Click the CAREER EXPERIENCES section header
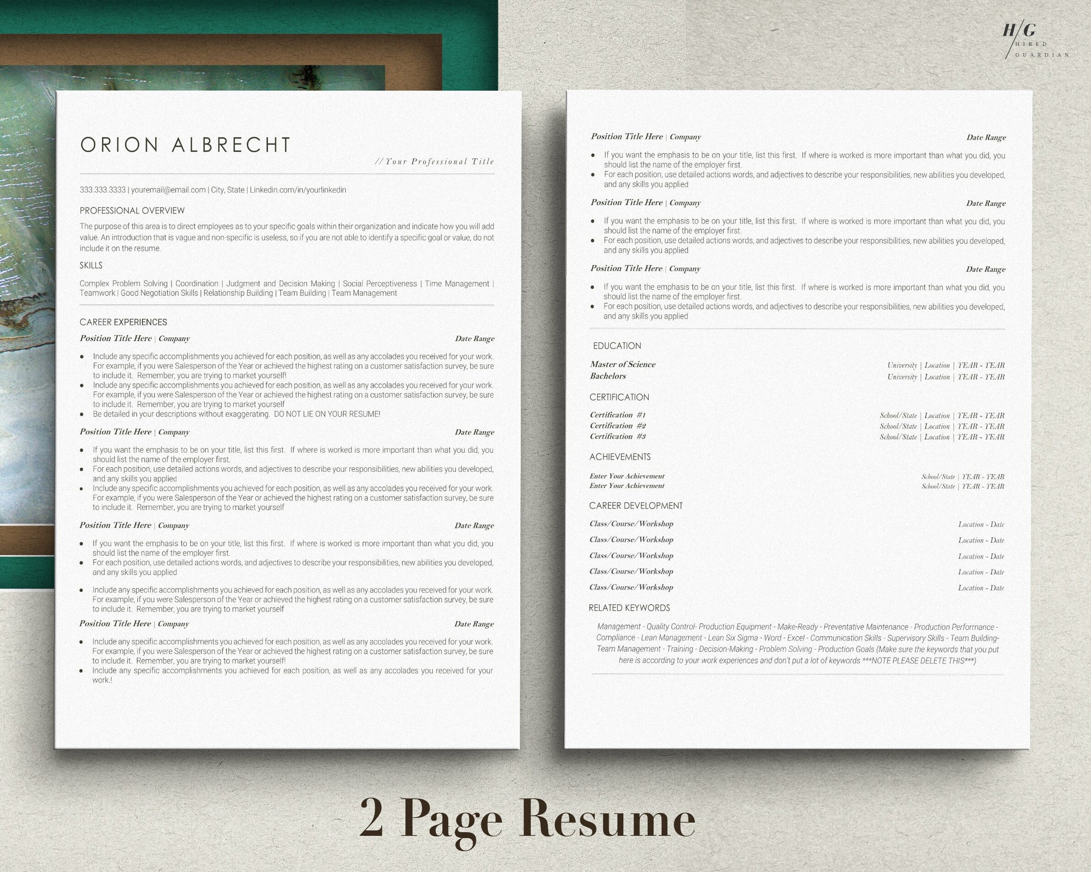The image size is (1091, 872). (128, 323)
